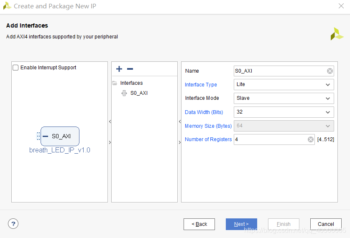Viewport: 350px width, 238px height.
Task: Click the Interface Type link label
Action: coord(201,85)
